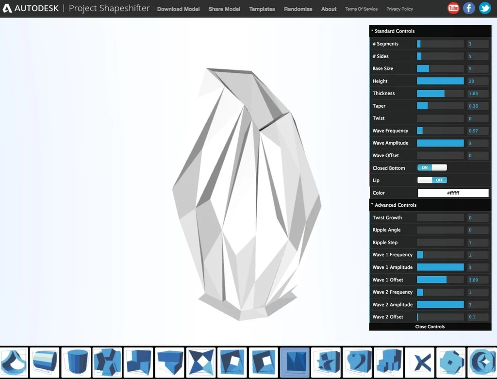The width and height of the screenshot is (497, 379).
Task: Adjust the Height slider
Action: (x=440, y=81)
